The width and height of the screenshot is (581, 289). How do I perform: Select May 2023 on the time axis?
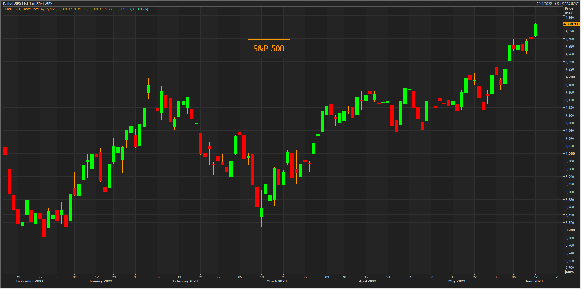(456, 281)
